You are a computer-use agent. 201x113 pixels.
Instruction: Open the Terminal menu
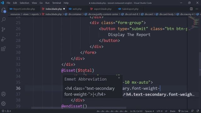pos(57,3)
